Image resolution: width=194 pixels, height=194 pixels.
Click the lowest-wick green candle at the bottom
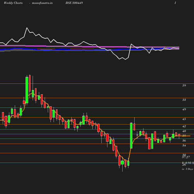pos(122,163)
